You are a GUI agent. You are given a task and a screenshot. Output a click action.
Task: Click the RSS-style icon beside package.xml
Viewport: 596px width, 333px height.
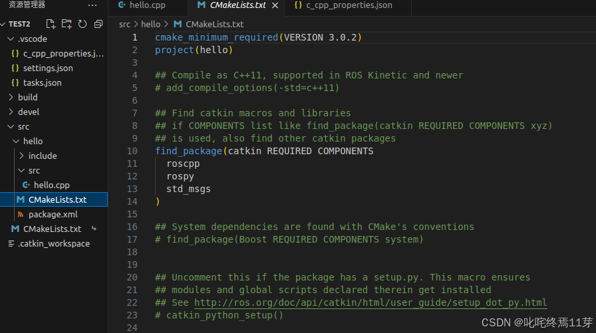click(x=21, y=215)
